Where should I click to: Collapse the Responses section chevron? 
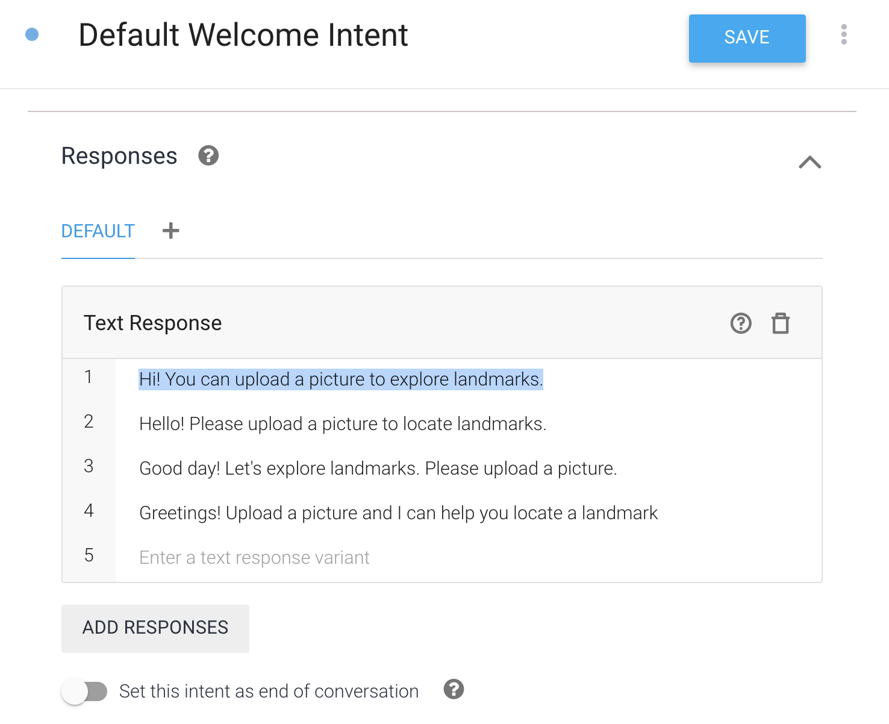click(809, 162)
